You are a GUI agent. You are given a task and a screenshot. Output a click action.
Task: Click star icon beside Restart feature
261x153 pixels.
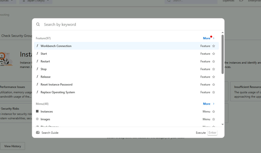pyautogui.click(x=213, y=61)
